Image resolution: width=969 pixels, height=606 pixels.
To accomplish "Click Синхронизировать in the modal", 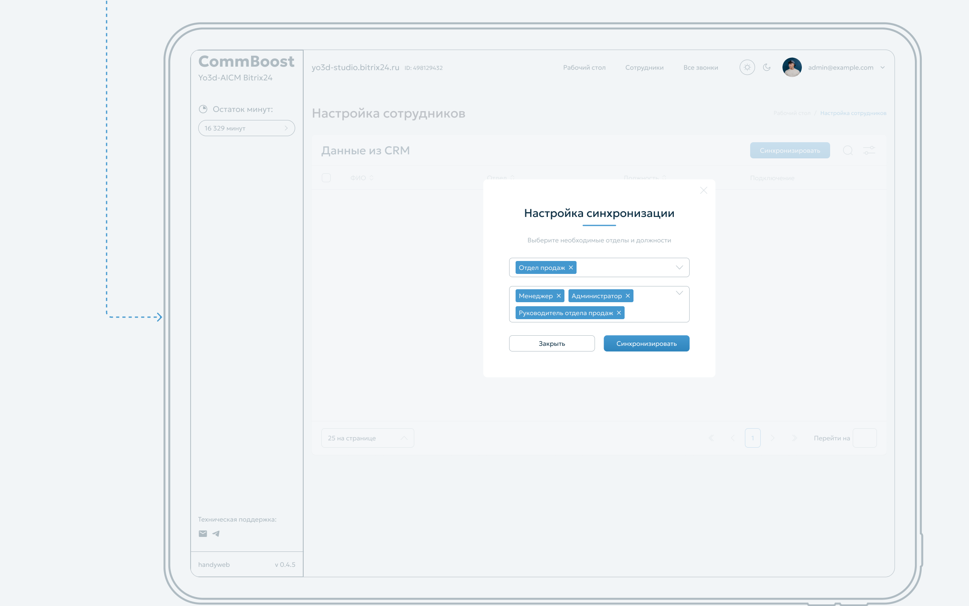I will (x=646, y=343).
